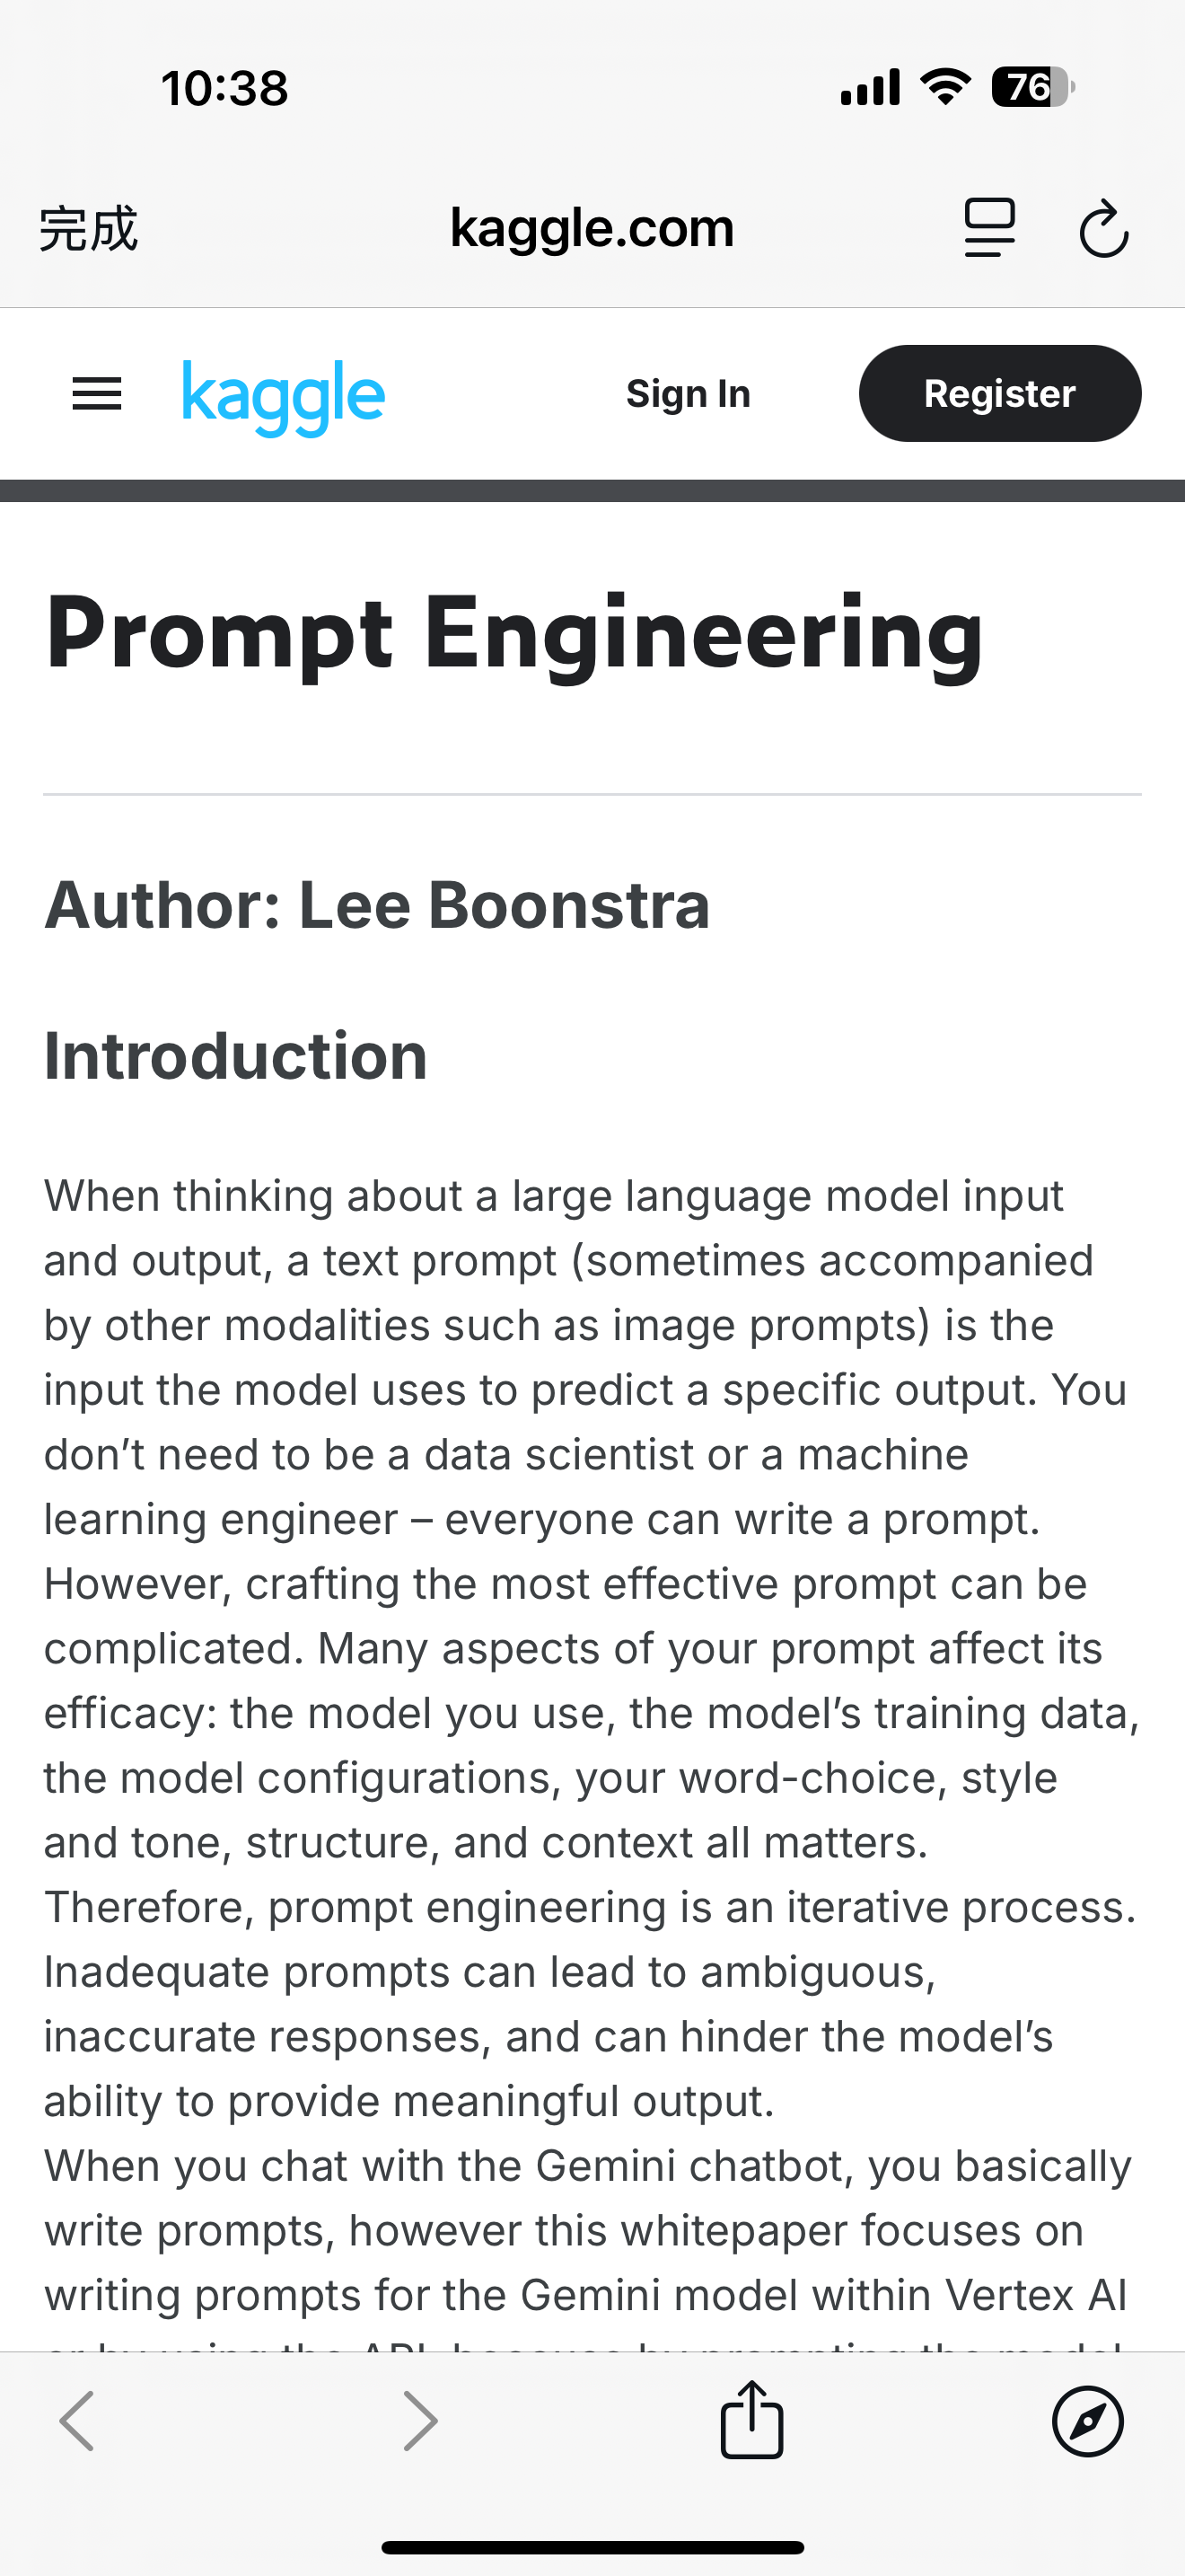Click the Register button
This screenshot has width=1185, height=2576.
999,393
